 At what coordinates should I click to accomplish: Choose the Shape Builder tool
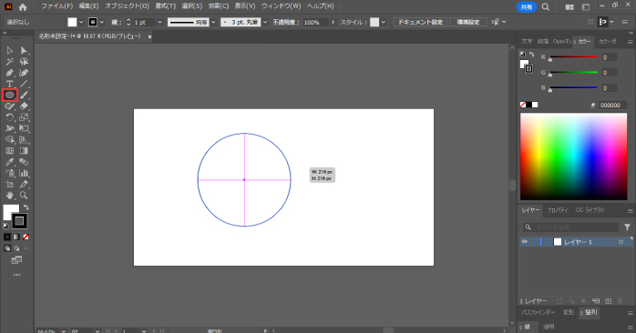10,140
